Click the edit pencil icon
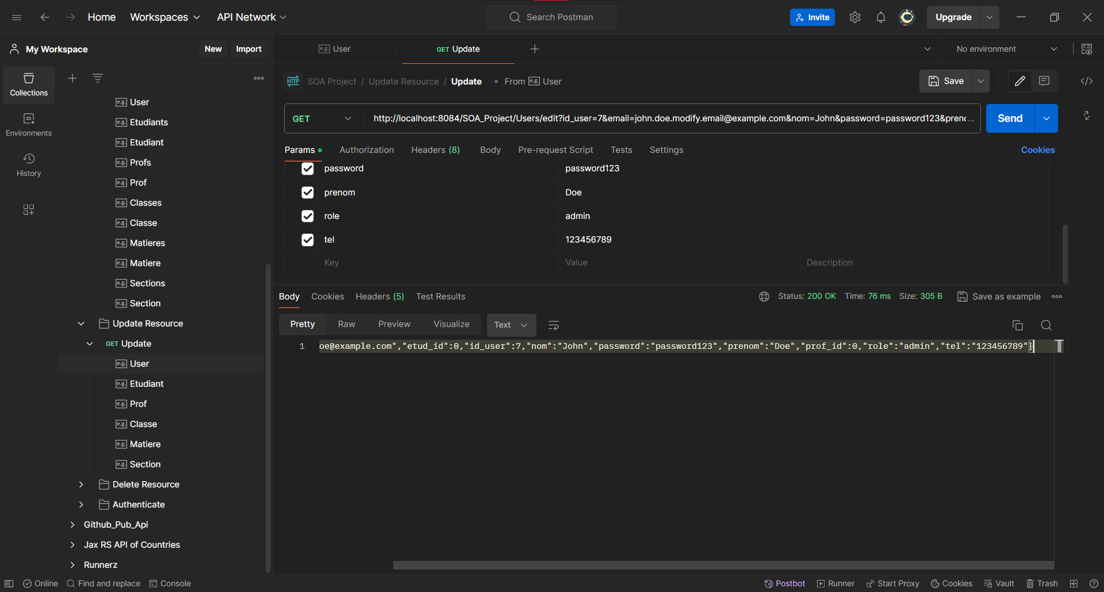Screen dimensions: 1104x592 pyautogui.click(x=1020, y=81)
